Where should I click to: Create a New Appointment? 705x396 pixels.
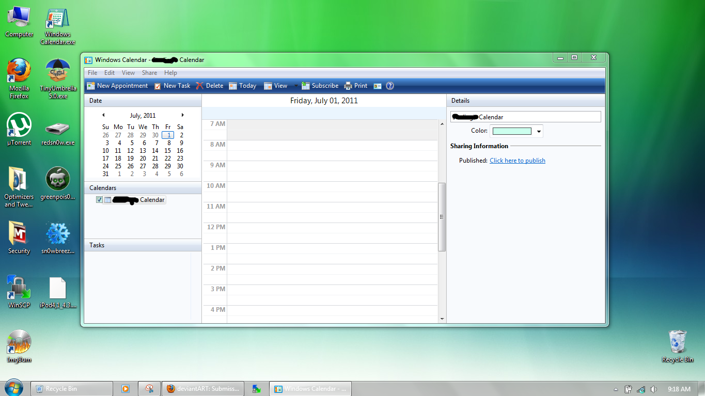(118, 86)
